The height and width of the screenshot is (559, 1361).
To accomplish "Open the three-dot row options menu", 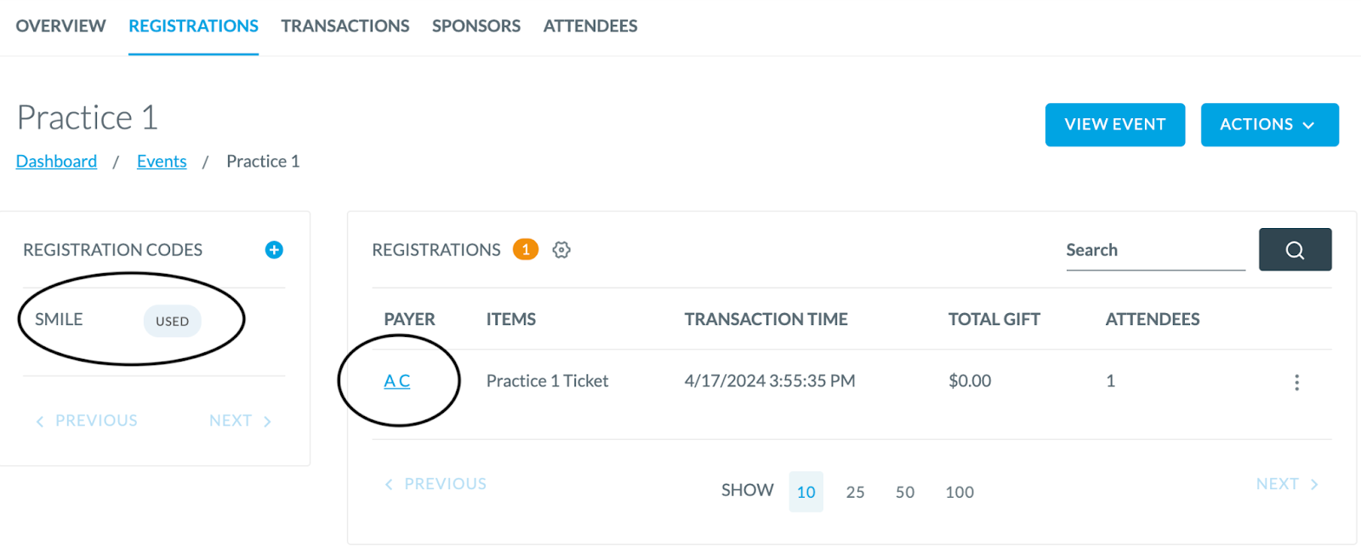I will [x=1296, y=382].
